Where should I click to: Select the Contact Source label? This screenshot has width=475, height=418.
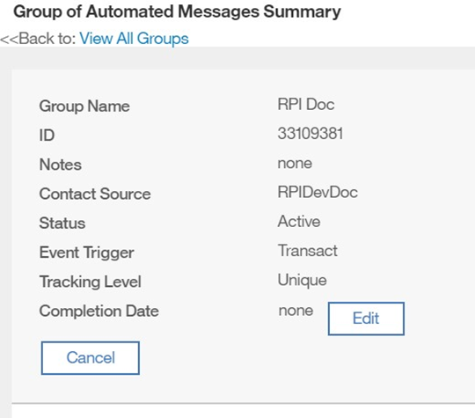tap(95, 194)
